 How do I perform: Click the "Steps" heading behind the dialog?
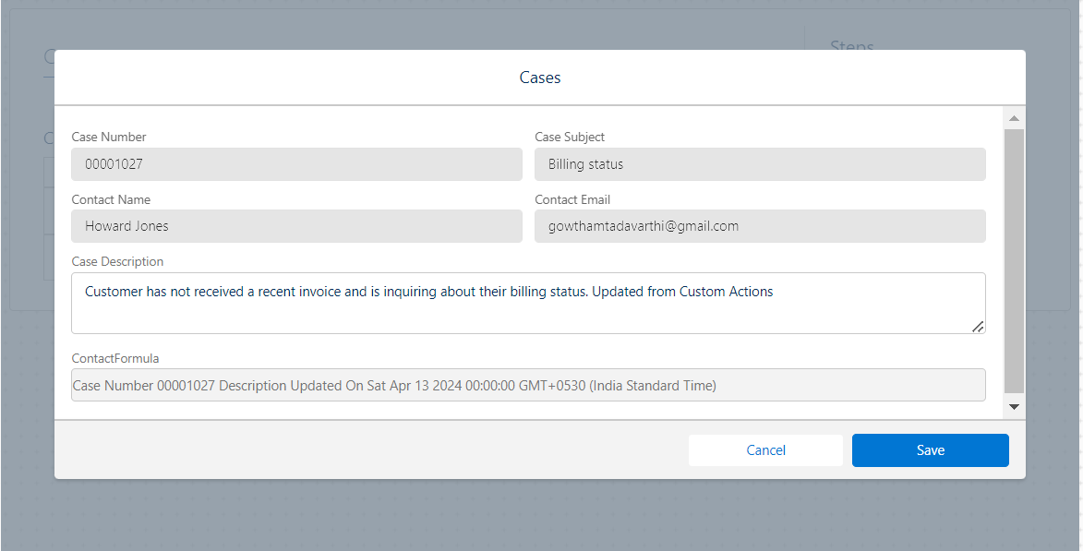click(x=851, y=45)
